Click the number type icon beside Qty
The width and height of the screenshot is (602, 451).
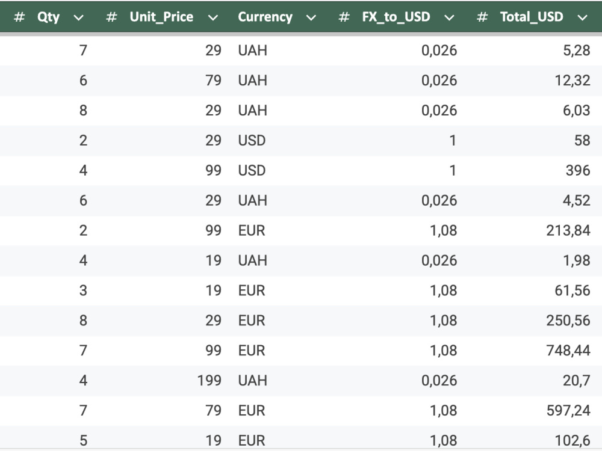click(x=19, y=17)
